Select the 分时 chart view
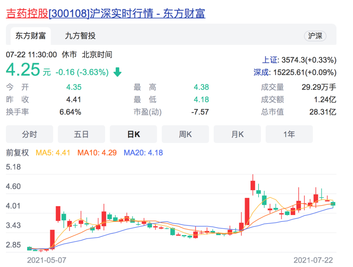Screen dimensions: 353x267 pos(29,134)
